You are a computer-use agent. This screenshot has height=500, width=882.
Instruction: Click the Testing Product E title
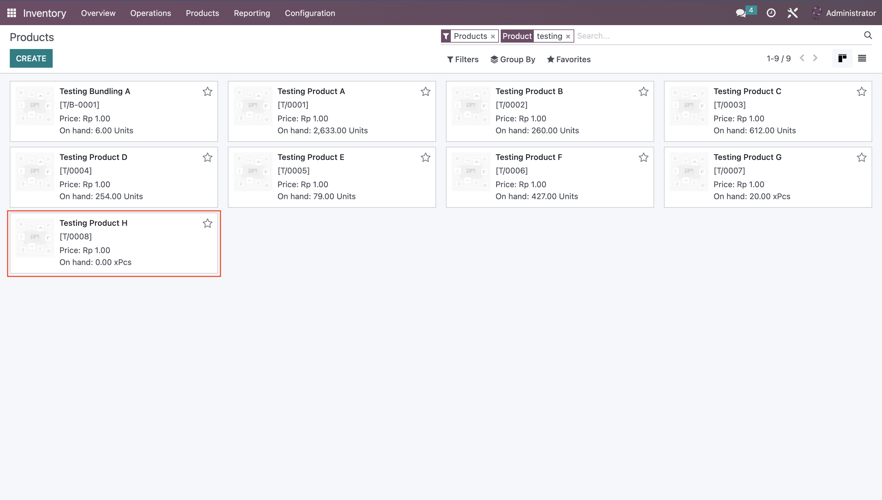click(x=311, y=157)
